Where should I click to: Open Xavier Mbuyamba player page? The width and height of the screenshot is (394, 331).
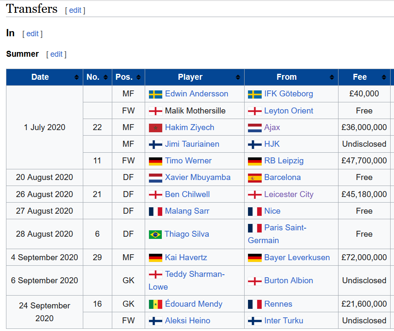pyautogui.click(x=198, y=177)
